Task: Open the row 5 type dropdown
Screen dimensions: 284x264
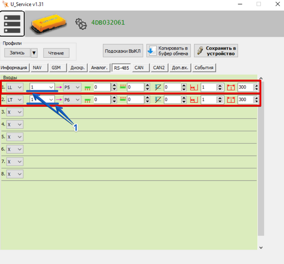Action: point(15,137)
